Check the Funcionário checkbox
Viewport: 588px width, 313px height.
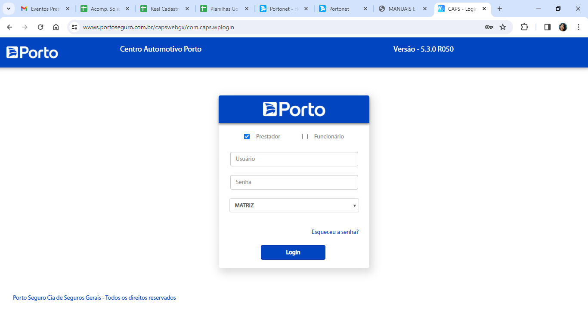(x=305, y=137)
